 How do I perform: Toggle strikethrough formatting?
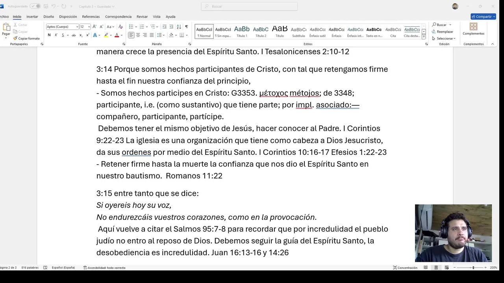(x=74, y=35)
